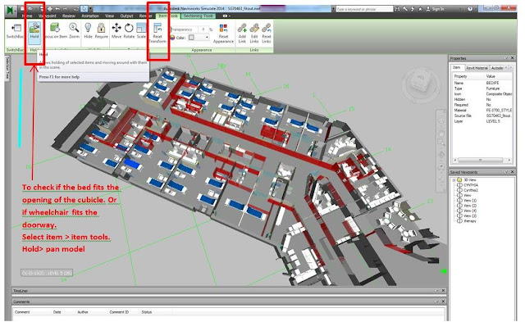The image size is (525, 322).
Task: Select the Move transform tool
Action: pos(116,31)
